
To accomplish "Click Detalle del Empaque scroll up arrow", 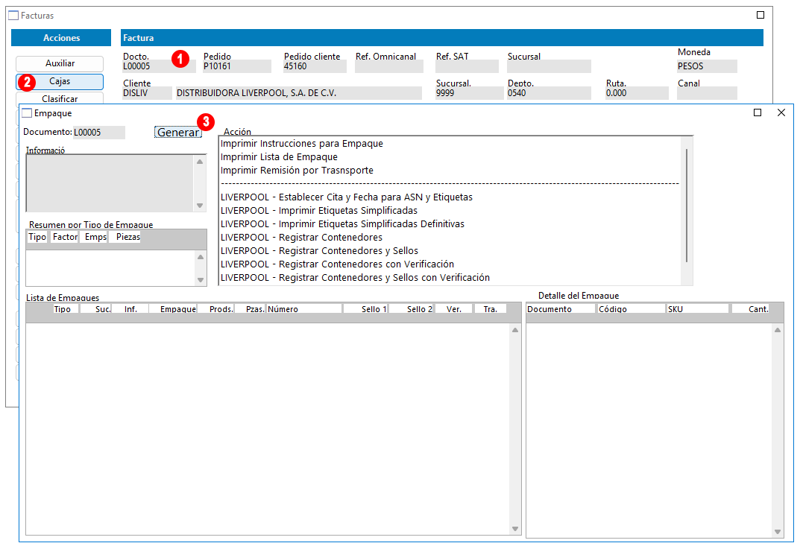I will click(778, 330).
